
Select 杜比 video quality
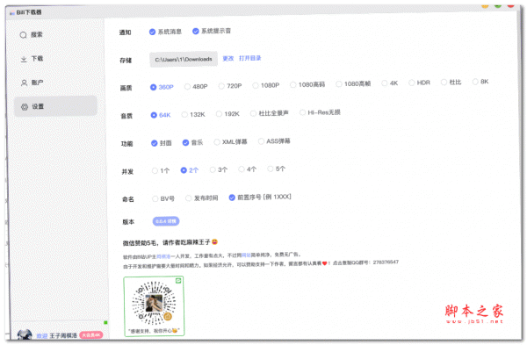click(x=451, y=82)
